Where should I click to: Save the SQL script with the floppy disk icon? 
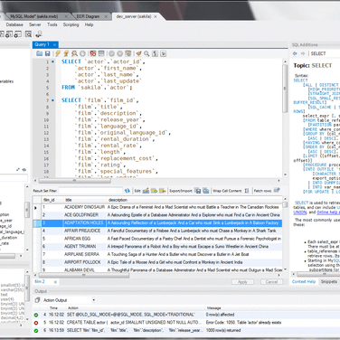click(x=48, y=53)
